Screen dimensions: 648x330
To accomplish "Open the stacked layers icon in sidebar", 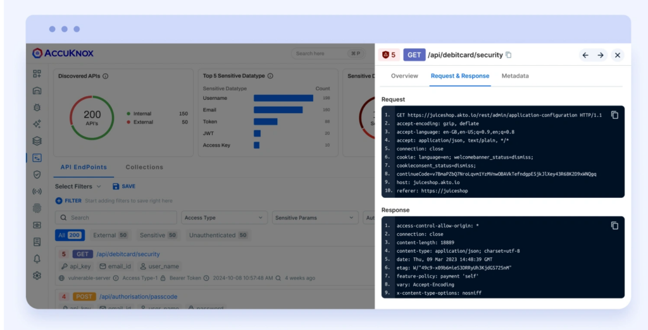I will tap(37, 141).
